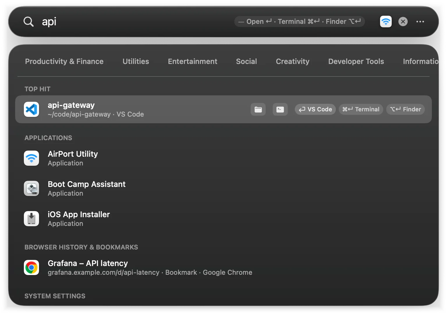Click the folder icon on api-gateway row
This screenshot has height=314, width=447.
pos(258,109)
